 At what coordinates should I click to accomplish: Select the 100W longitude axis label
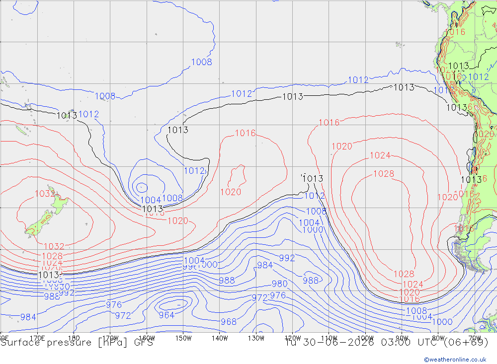point(365,338)
